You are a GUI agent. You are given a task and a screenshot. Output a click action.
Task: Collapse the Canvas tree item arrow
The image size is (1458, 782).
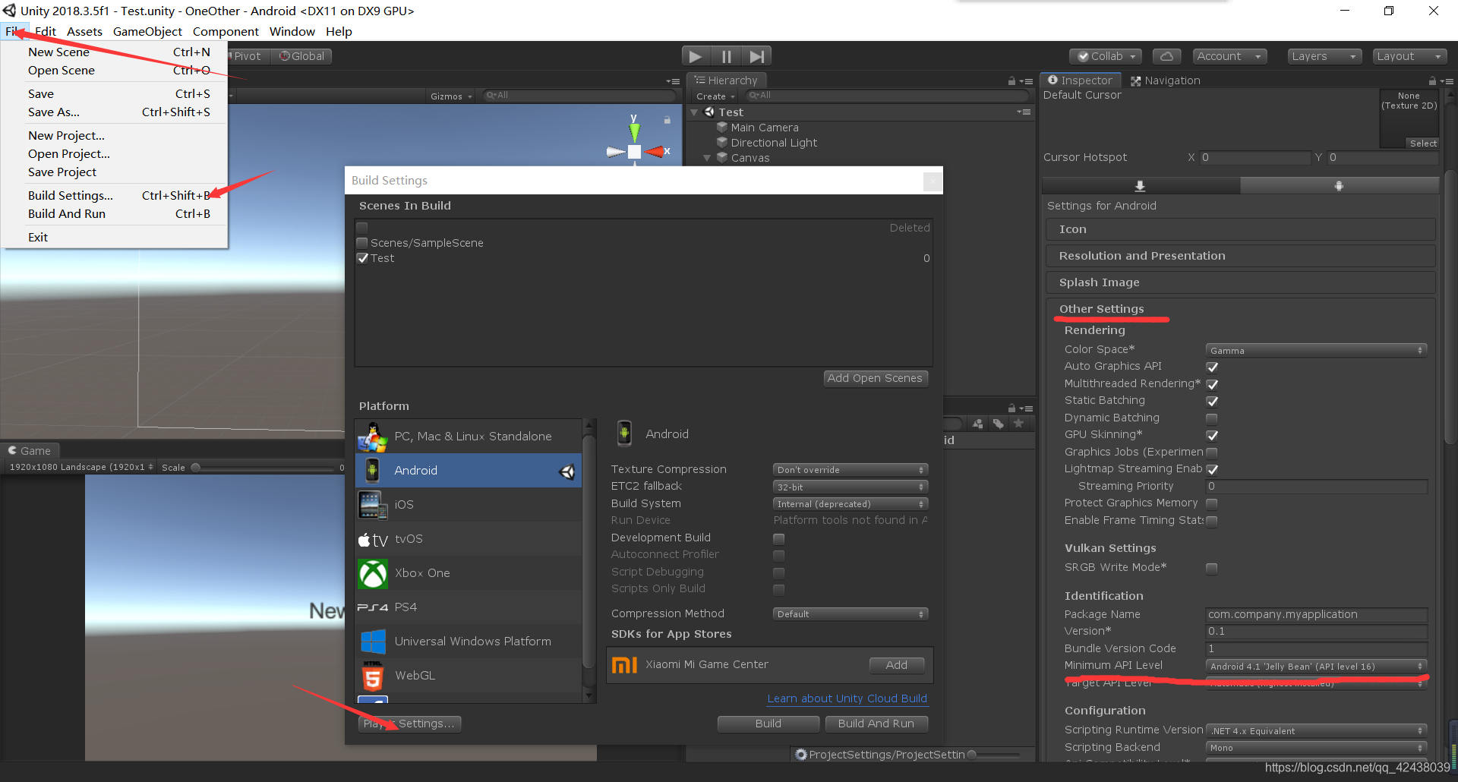point(707,158)
